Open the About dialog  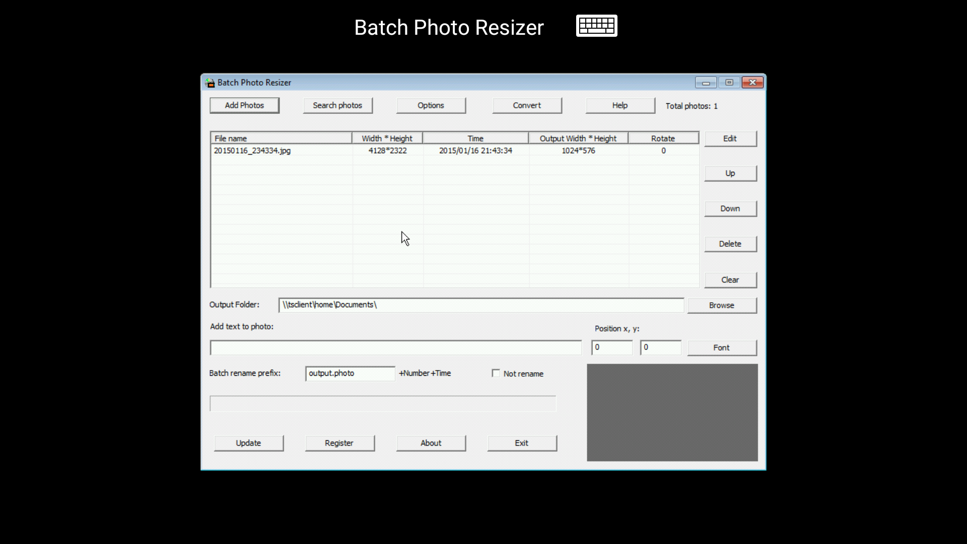coord(431,443)
